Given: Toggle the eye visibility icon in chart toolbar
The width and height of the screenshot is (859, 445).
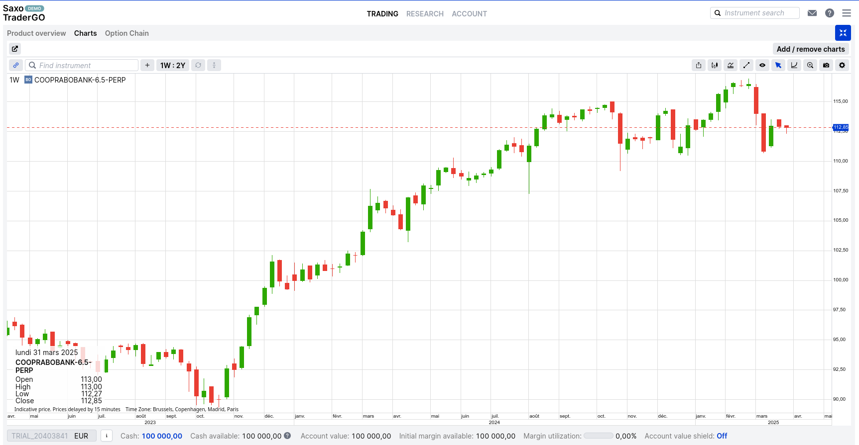Looking at the screenshot, I should pos(762,65).
